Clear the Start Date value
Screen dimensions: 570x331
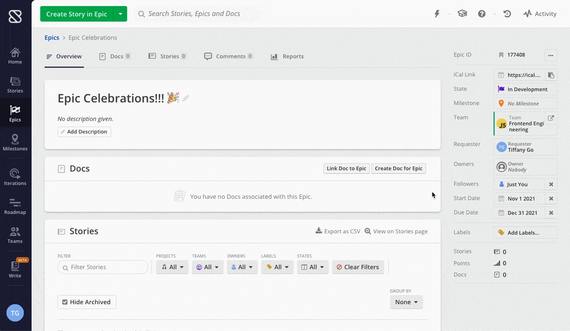pos(551,199)
